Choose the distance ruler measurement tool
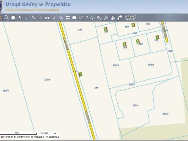Screen dimensions: 188x141 (x=47, y=18)
